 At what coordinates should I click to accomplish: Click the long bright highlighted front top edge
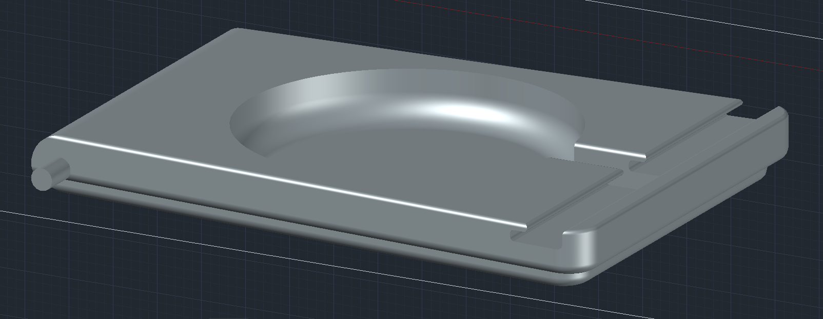(287, 177)
